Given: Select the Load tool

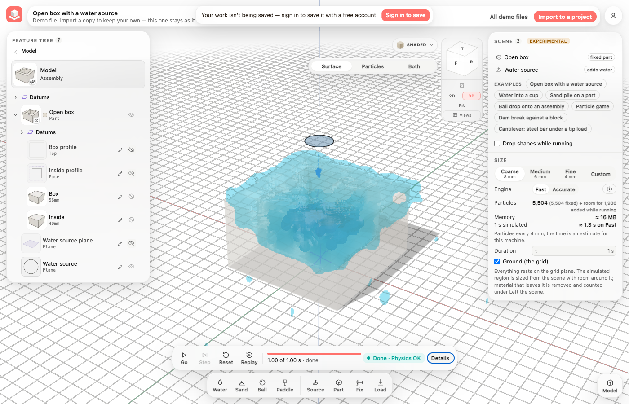Looking at the screenshot, I should [x=380, y=386].
